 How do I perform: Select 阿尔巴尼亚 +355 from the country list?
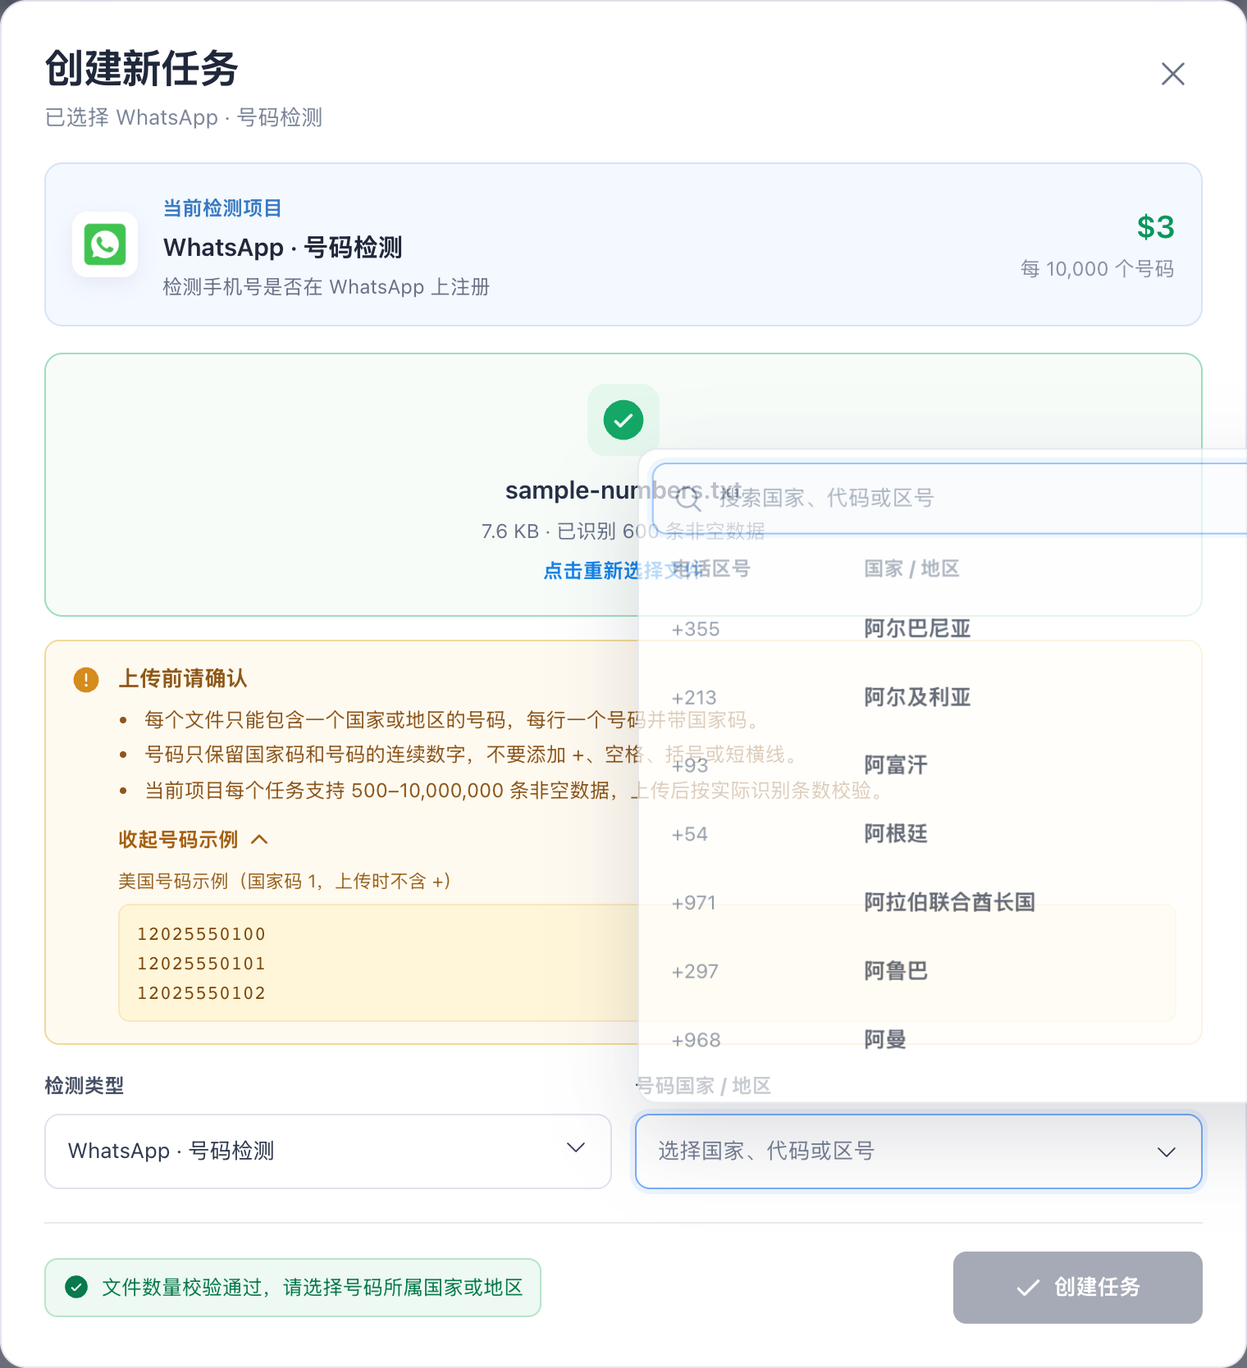[x=943, y=629]
